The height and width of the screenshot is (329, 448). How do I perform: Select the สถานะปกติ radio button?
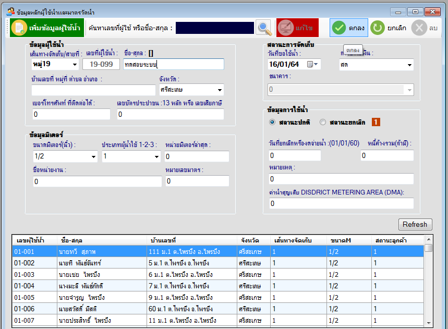[x=272, y=122]
